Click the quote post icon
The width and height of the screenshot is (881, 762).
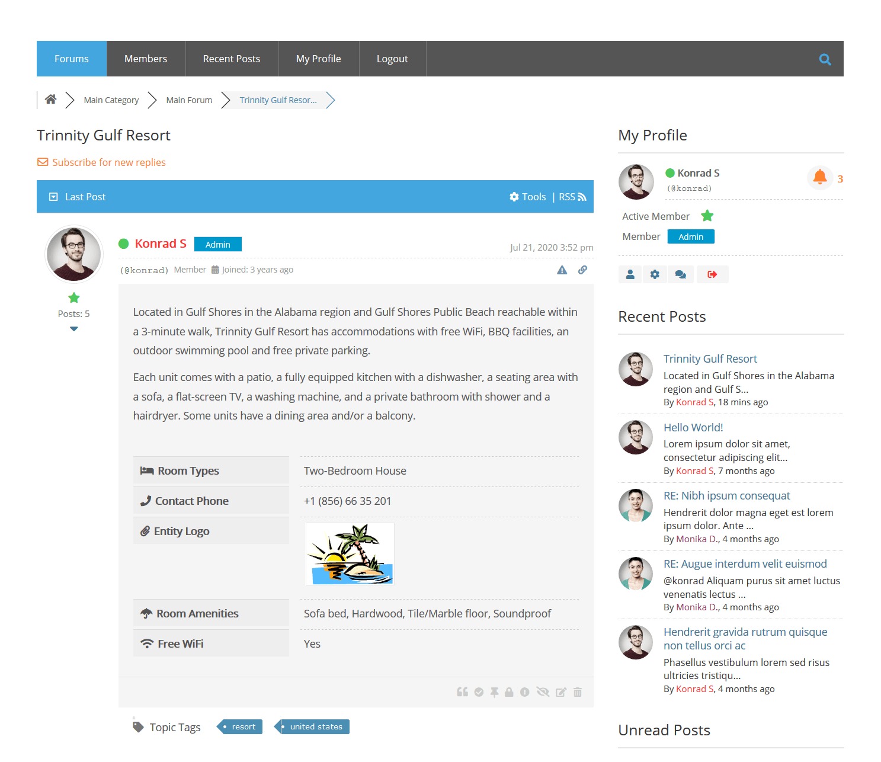point(462,692)
